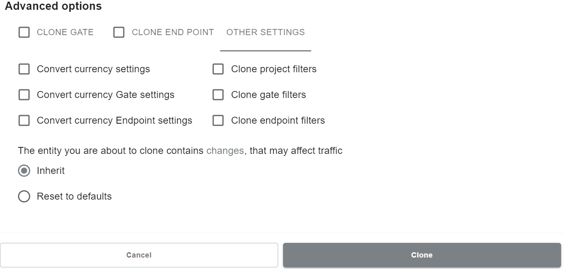Open the Other Settings tab
564x269 pixels.
[265, 32]
